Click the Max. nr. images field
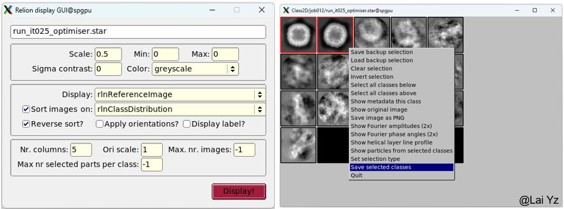 [244, 150]
